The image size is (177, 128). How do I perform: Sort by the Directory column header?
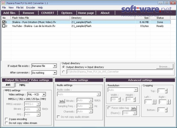pyautogui.click(x=103, y=18)
